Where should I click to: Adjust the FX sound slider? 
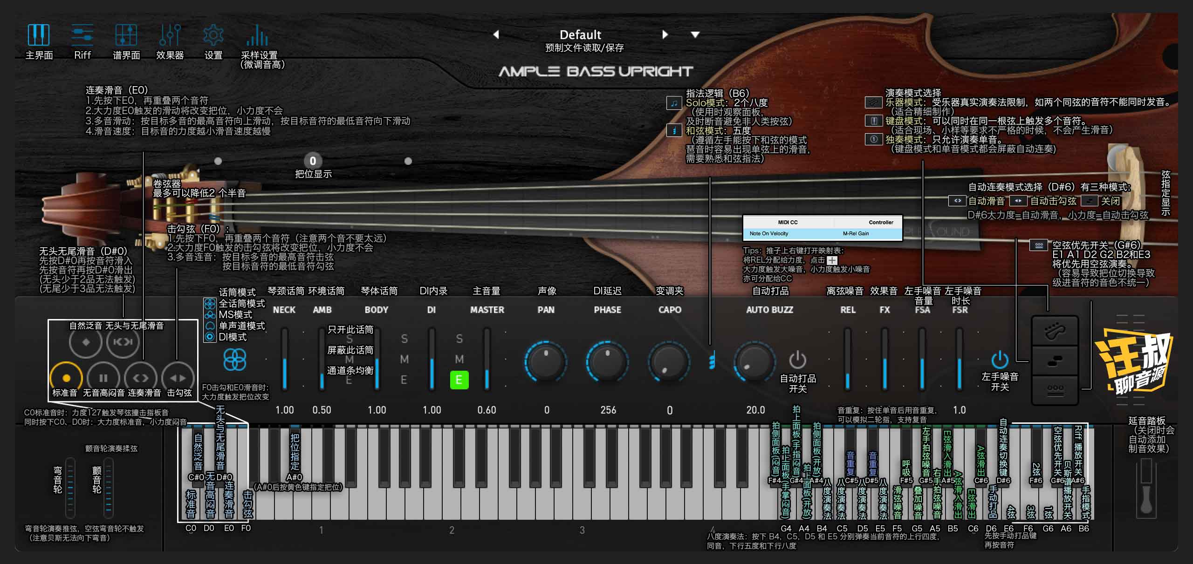tap(884, 359)
